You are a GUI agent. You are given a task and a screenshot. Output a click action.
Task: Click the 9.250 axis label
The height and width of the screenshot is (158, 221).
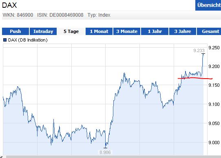click(x=214, y=48)
